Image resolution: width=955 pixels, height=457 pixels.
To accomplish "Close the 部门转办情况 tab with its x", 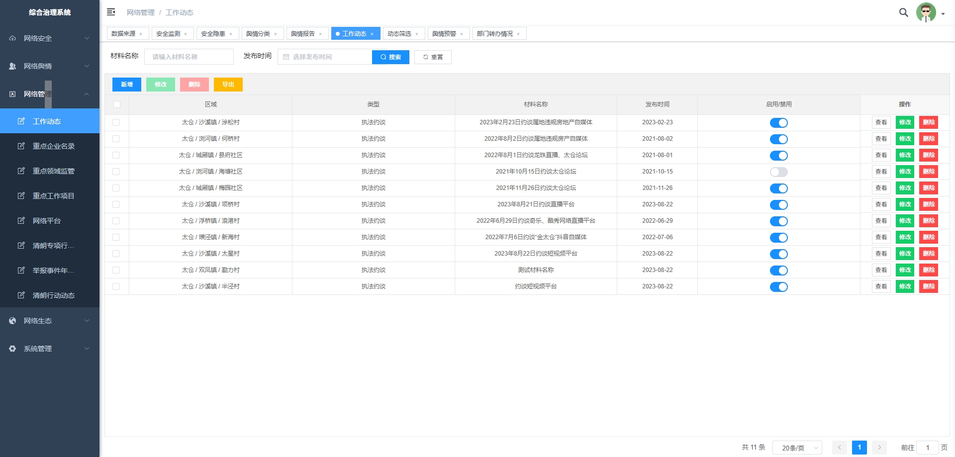I will [518, 34].
